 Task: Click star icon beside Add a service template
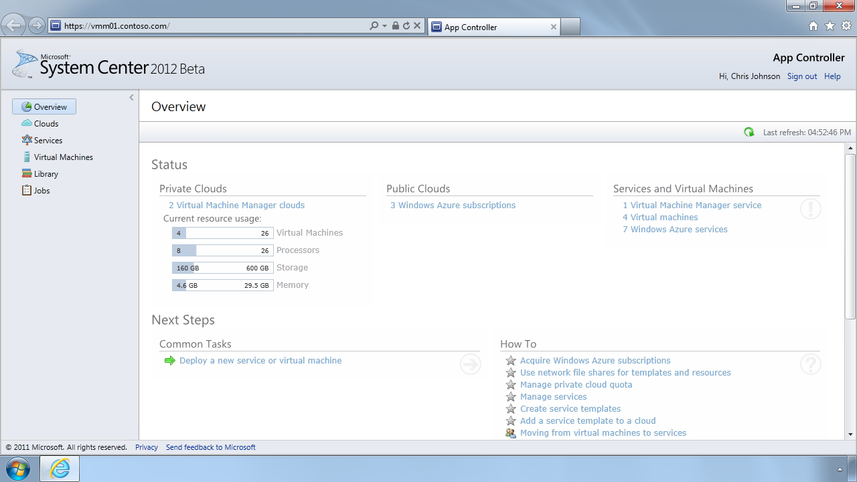pos(511,421)
